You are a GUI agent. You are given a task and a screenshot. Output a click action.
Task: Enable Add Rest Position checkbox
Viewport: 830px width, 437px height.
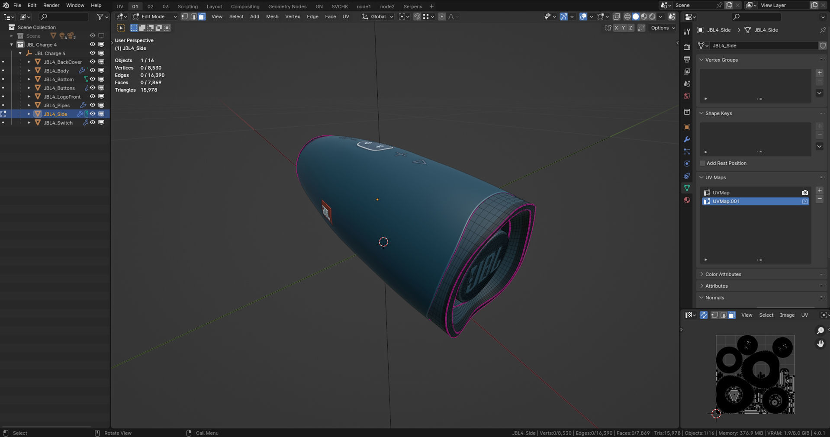702,163
